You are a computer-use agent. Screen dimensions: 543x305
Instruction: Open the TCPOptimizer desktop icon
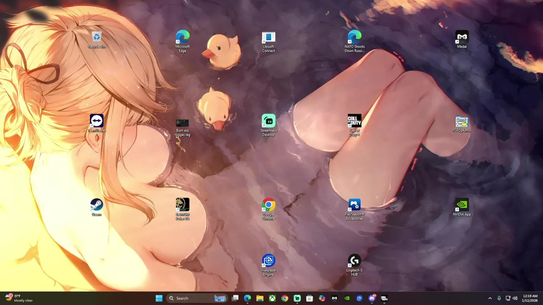click(462, 124)
